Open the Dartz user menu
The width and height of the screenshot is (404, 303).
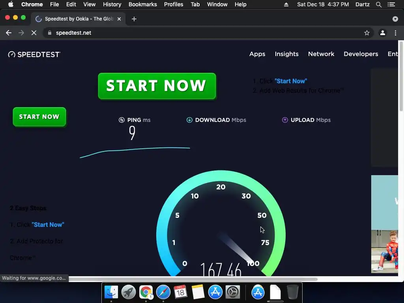(363, 4)
